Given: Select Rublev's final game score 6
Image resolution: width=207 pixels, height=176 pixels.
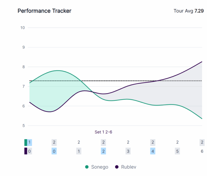Looking at the screenshot, I should [x=202, y=151].
